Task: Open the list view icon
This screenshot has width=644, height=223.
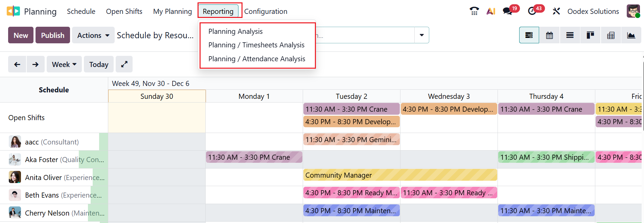Action: tap(570, 35)
